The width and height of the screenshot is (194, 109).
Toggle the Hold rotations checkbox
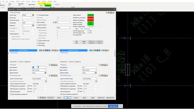pos(38,25)
